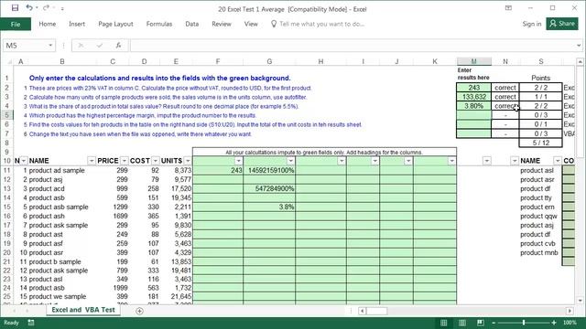
Task: Open the COST column filter dropdown
Action: (156, 161)
